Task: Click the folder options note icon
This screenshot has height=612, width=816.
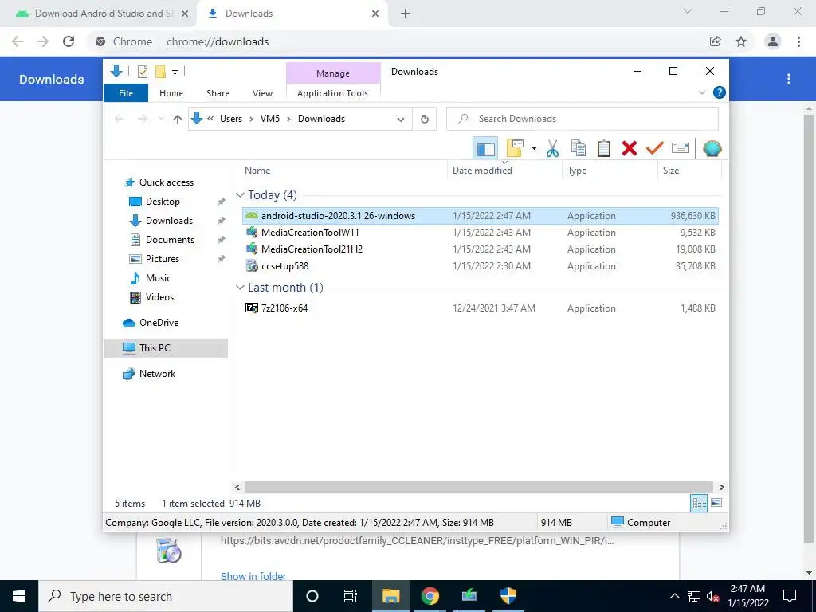Action: (x=515, y=148)
